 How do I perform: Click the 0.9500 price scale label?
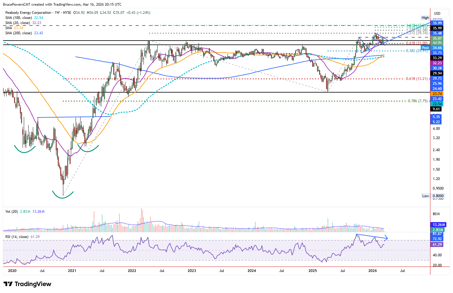point(438,188)
